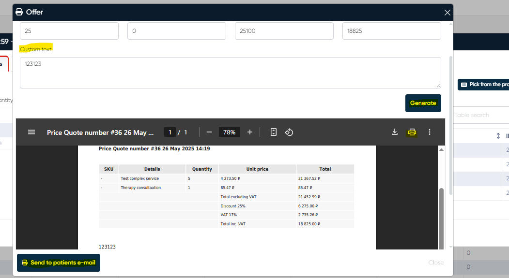Click the Close text button
The image size is (509, 278).
(x=435, y=263)
